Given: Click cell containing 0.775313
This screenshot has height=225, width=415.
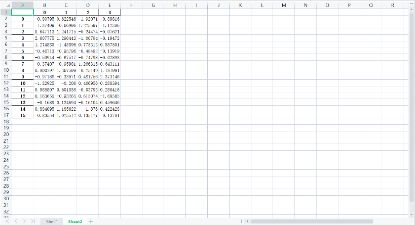Looking at the screenshot, I should pyautogui.click(x=88, y=44).
